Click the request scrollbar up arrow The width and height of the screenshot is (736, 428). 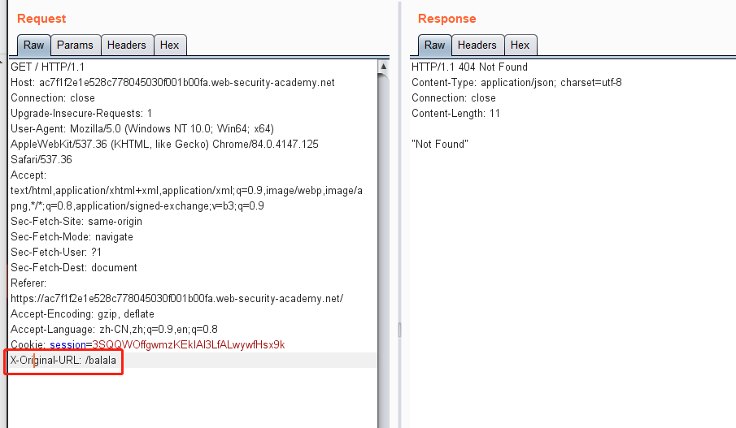pos(384,67)
